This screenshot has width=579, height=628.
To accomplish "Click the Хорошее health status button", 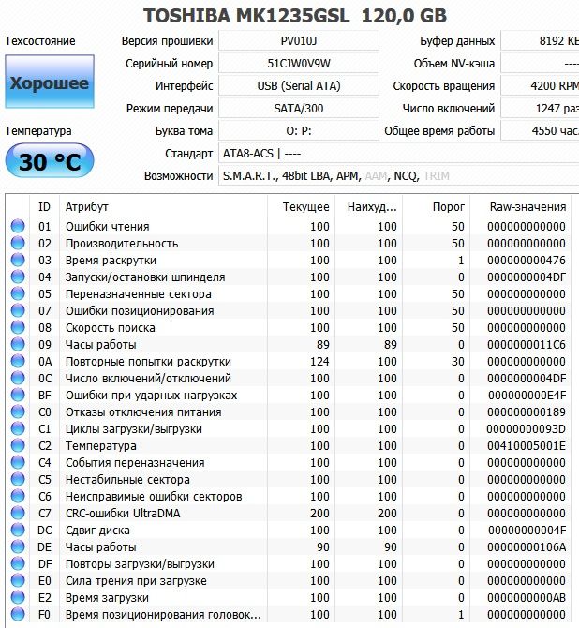I will coord(50,82).
